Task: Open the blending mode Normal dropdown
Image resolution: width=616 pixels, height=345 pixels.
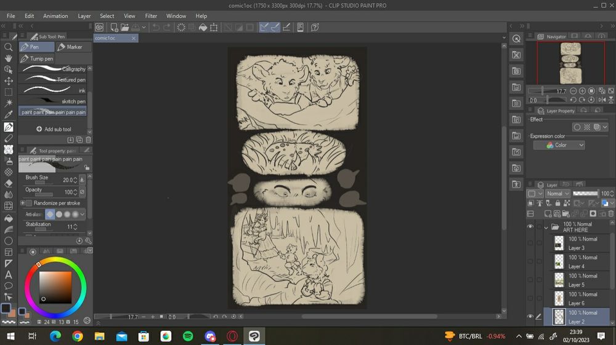Action: tap(557, 194)
